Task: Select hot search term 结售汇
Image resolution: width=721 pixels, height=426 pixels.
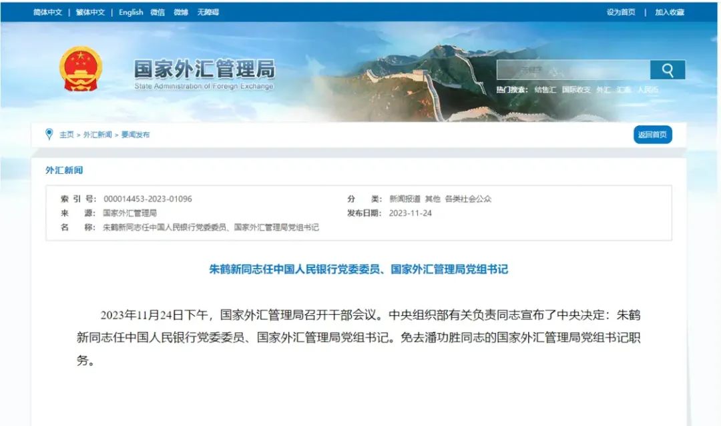Action: point(545,89)
